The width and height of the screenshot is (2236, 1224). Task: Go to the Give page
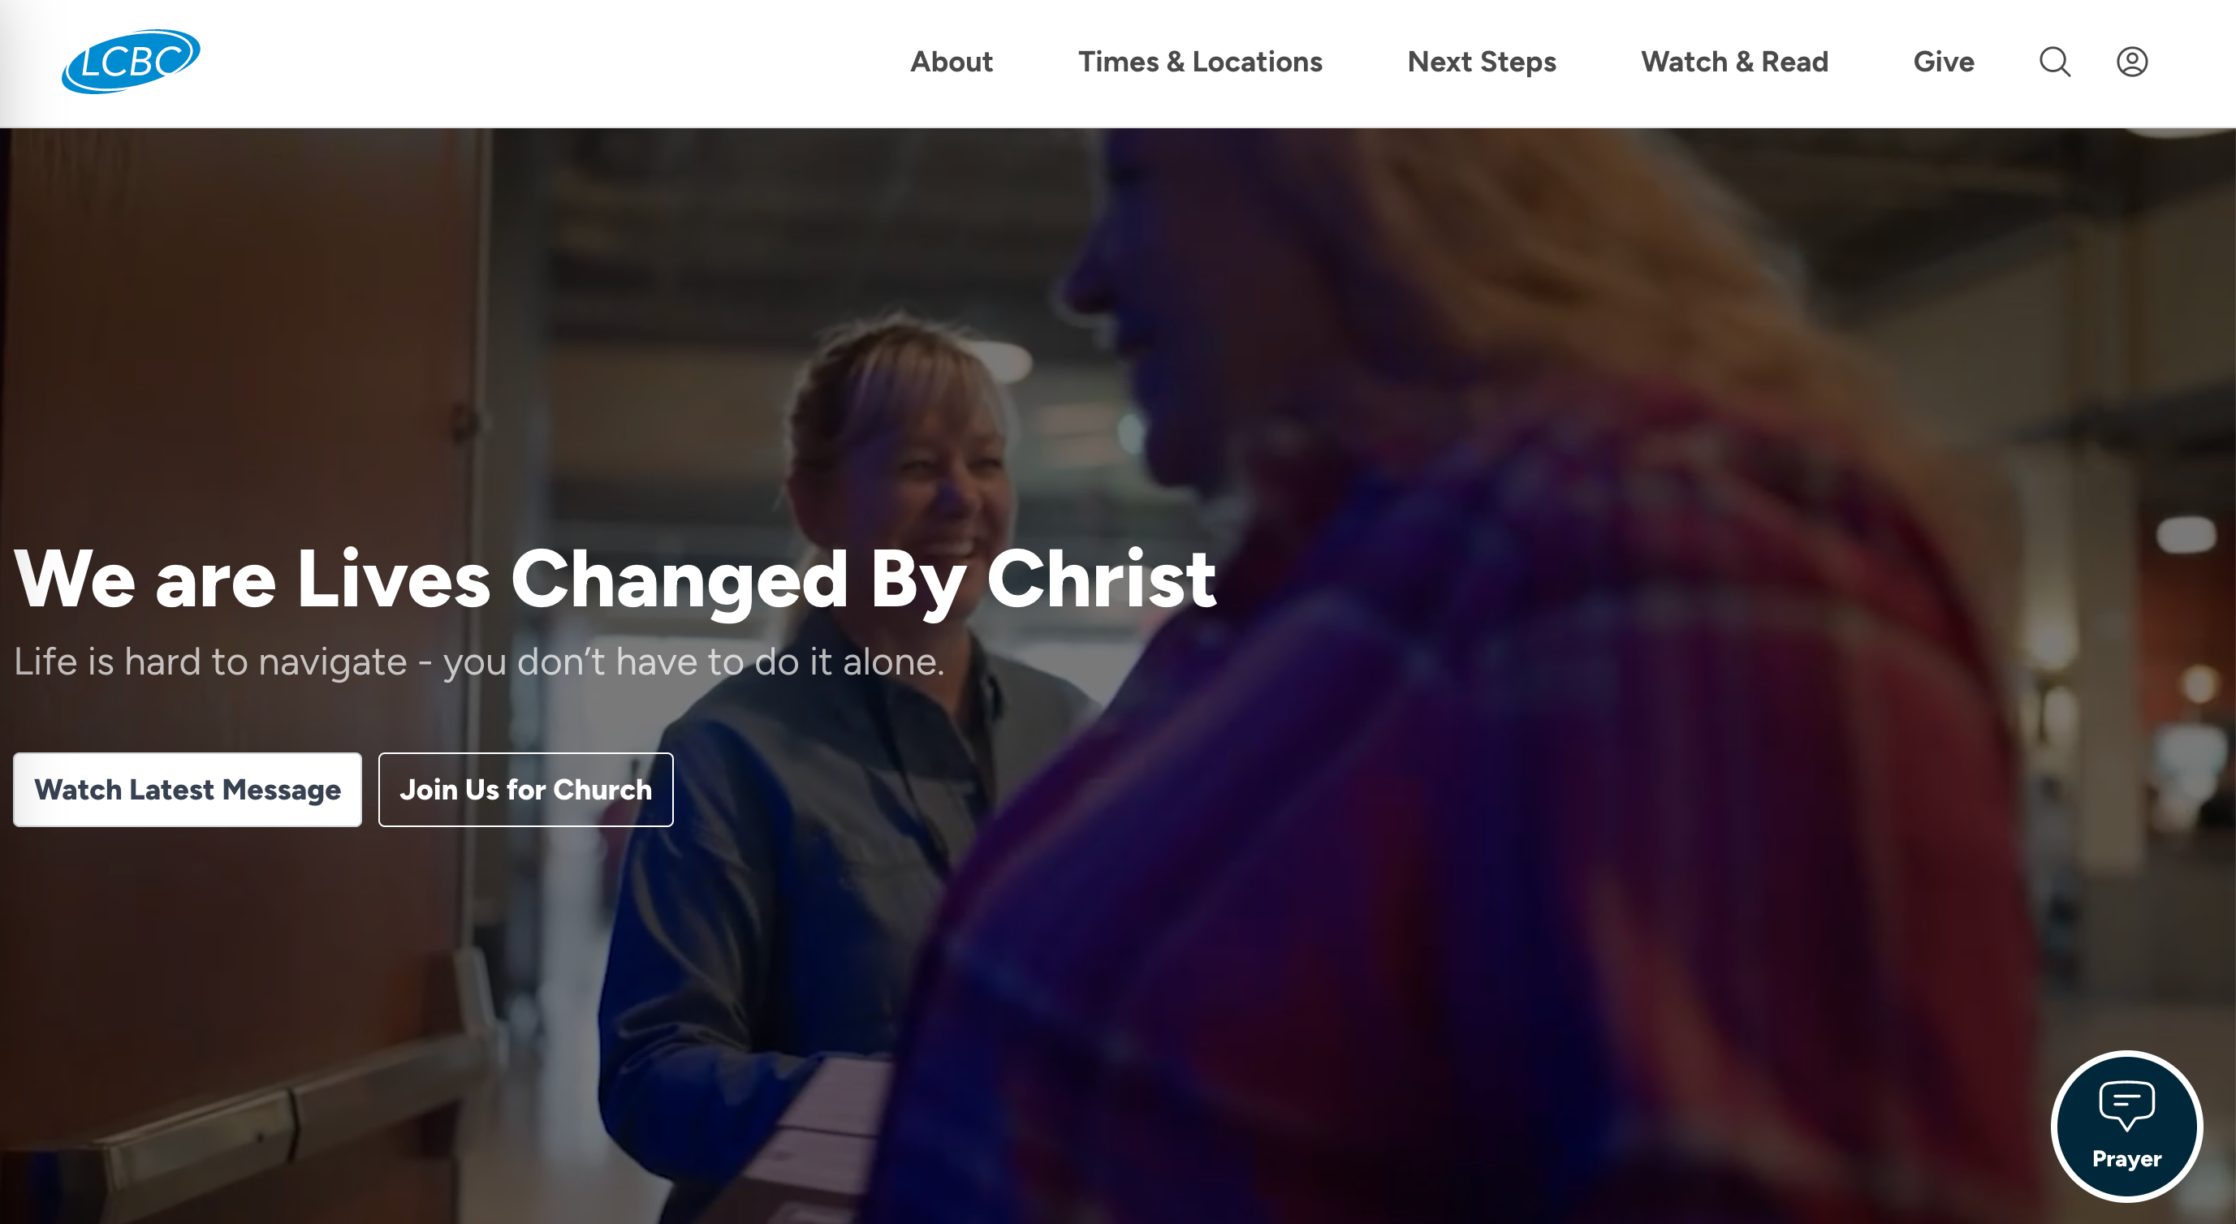(x=1944, y=62)
